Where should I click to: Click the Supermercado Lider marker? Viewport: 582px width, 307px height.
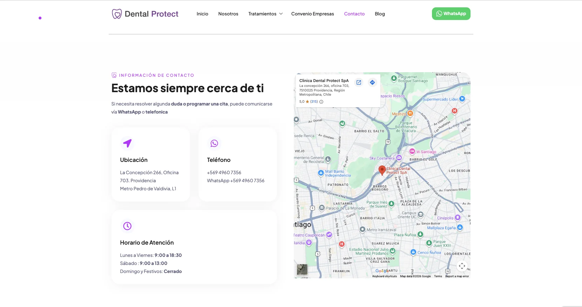tap(462, 99)
